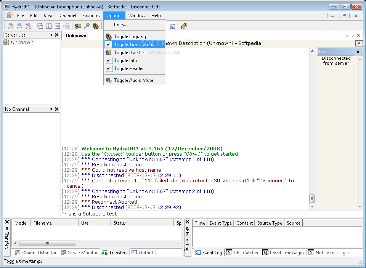Image resolution: width=366 pixels, height=268 pixels.
Task: Switch to URL Catcher tab
Action: coord(243,253)
